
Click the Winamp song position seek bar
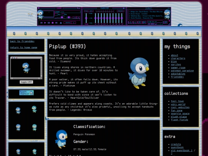pyautogui.click(x=60, y=20)
